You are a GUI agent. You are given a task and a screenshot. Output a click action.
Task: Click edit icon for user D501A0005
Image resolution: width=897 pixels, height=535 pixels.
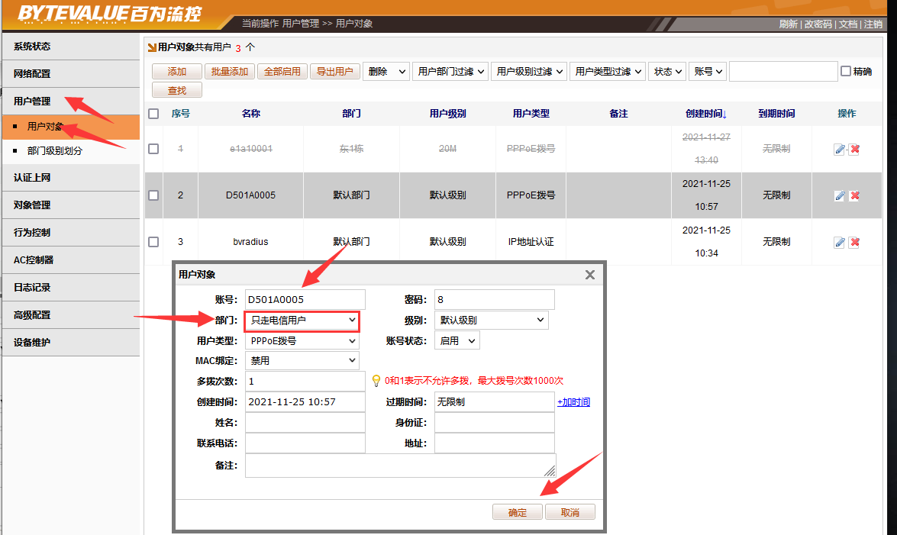(839, 196)
